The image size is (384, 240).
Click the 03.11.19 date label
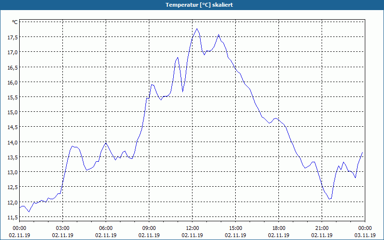365,235
